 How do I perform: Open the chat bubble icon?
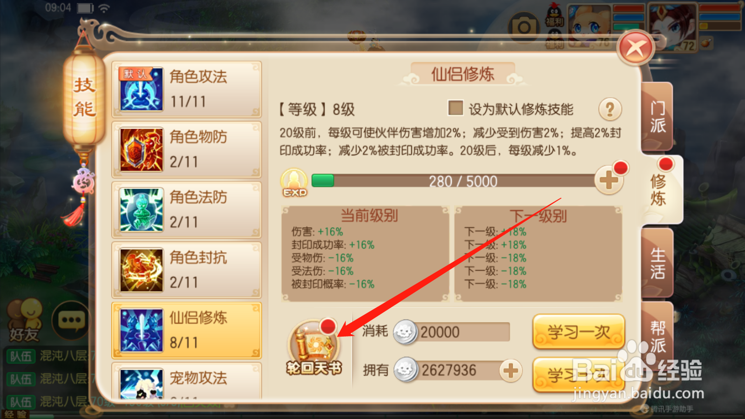click(71, 320)
